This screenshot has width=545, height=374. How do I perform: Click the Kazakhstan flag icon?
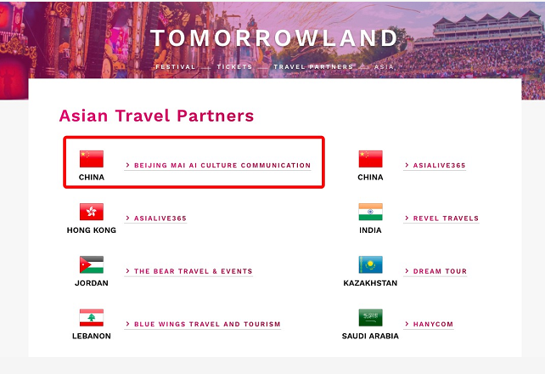pos(370,264)
